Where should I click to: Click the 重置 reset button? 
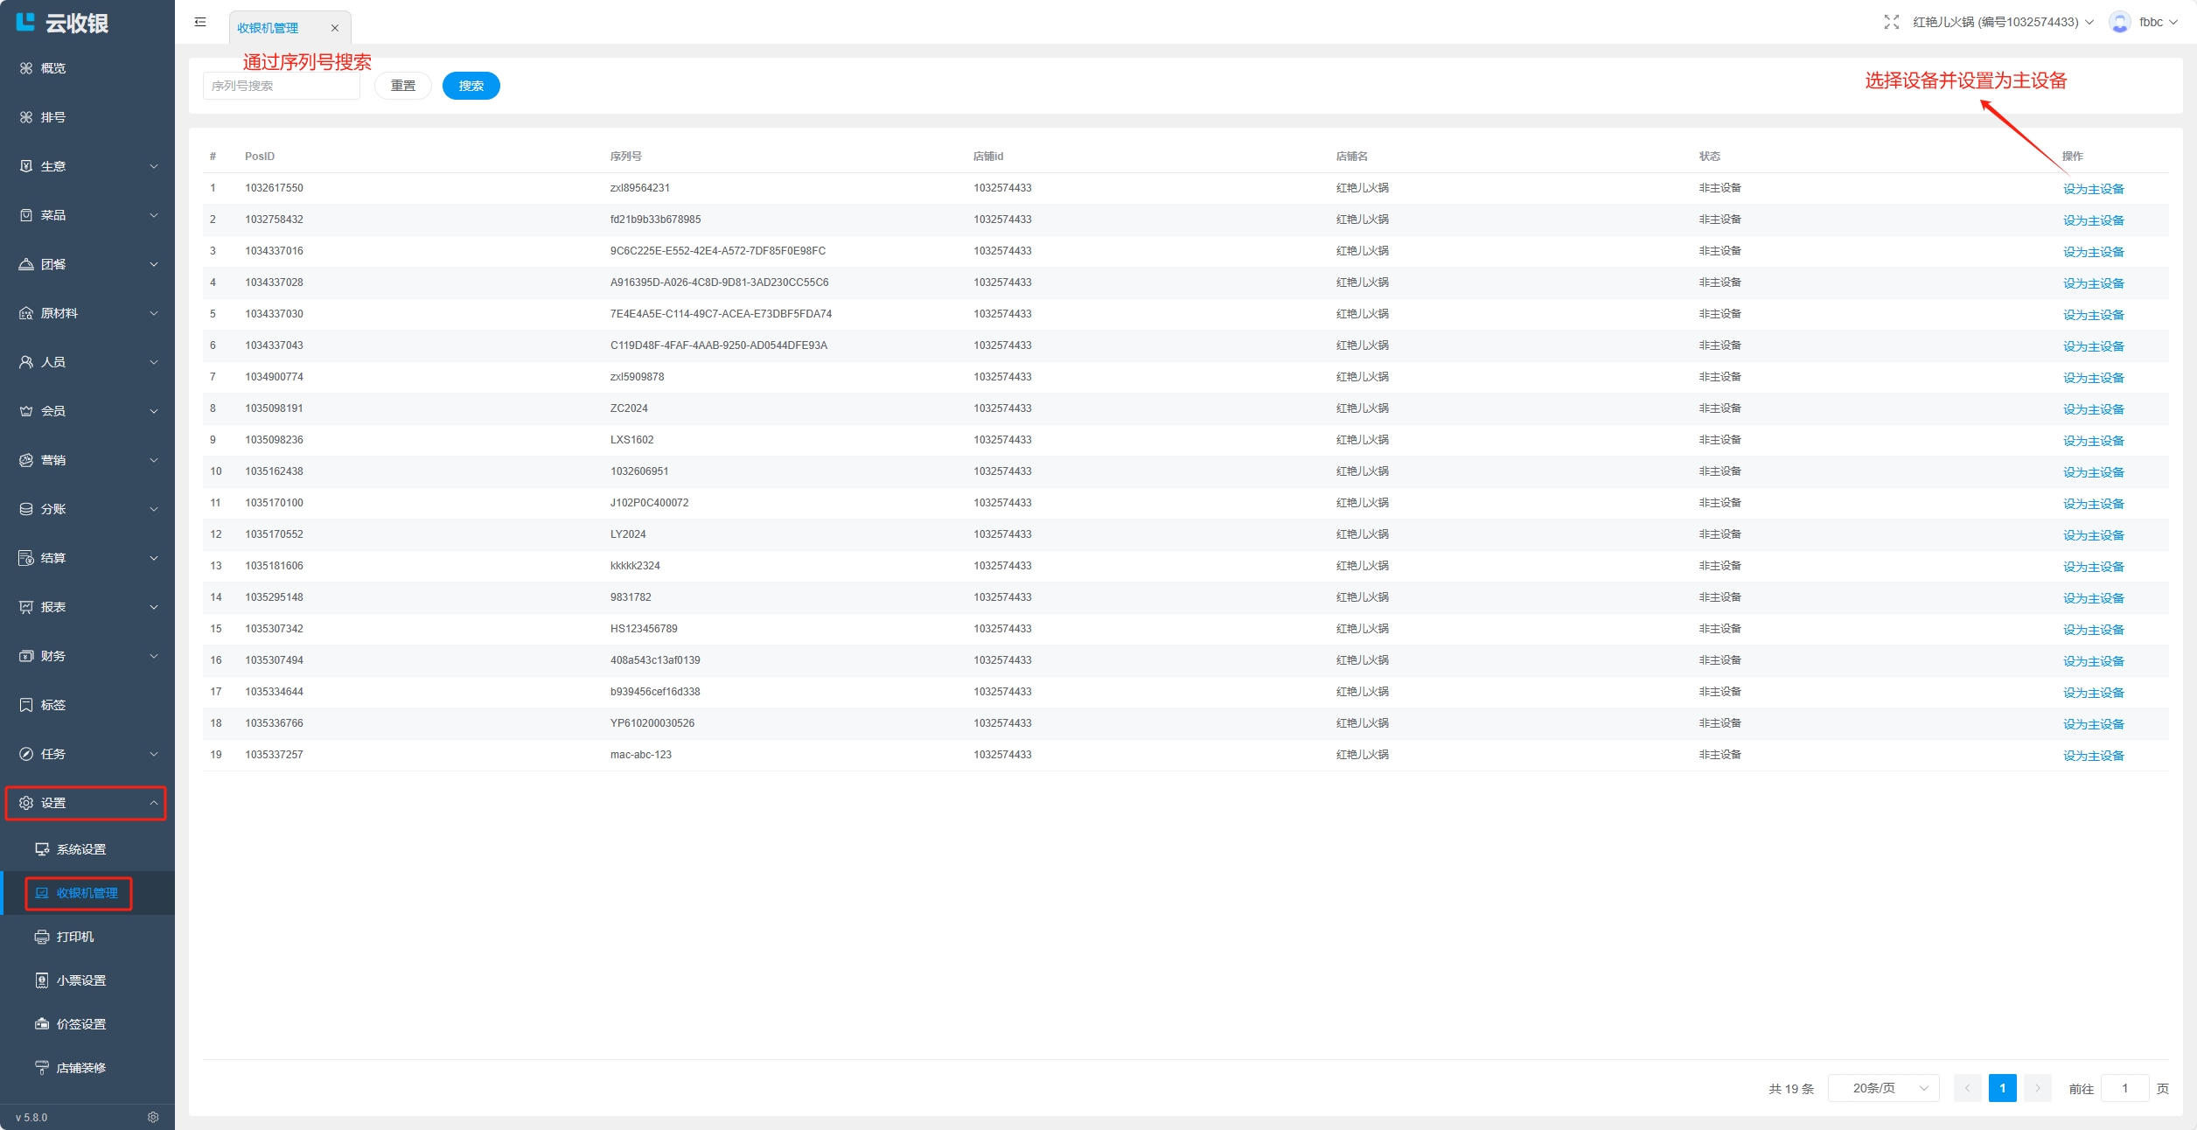tap(402, 86)
